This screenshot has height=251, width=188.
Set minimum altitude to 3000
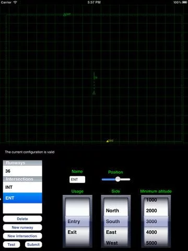(156, 221)
